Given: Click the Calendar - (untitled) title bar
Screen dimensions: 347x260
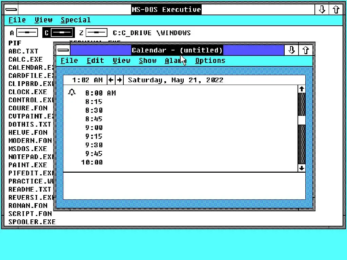Looking at the screenshot, I should [177, 50].
